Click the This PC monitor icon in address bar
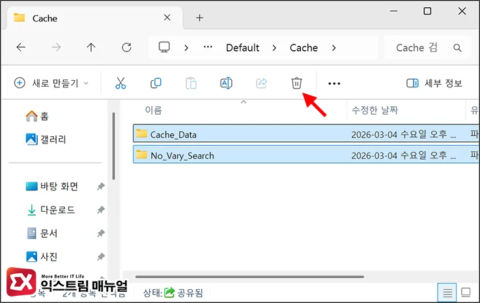Screen dimensions: 480x303 pyautogui.click(x=164, y=47)
